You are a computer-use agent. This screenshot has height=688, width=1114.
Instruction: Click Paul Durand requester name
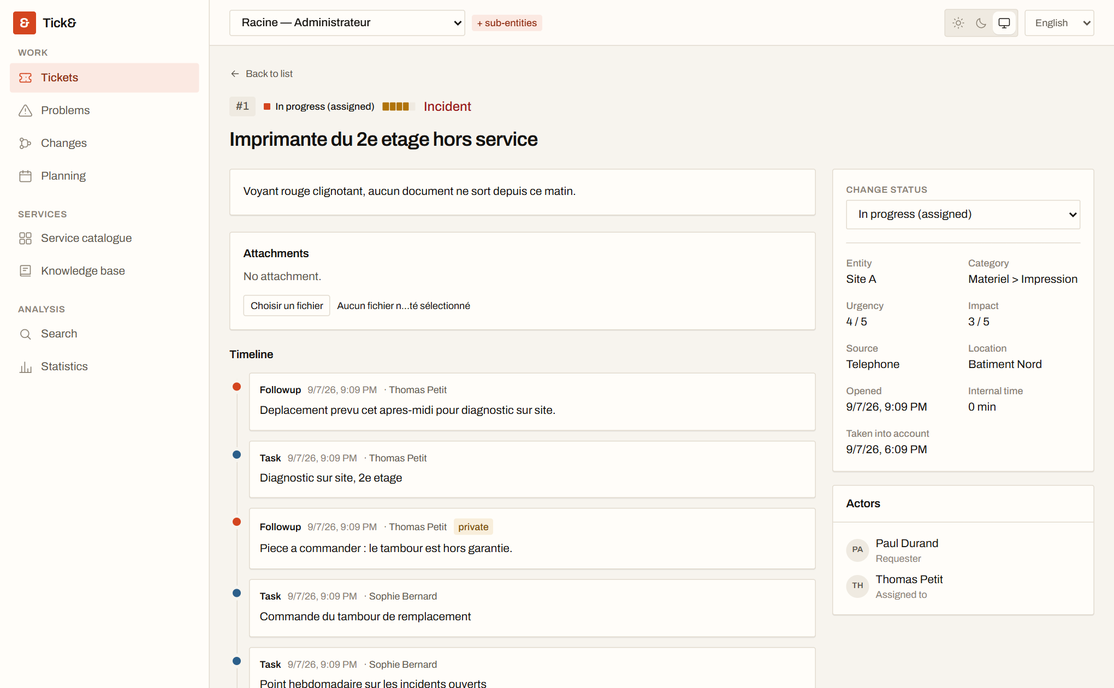[x=907, y=543]
